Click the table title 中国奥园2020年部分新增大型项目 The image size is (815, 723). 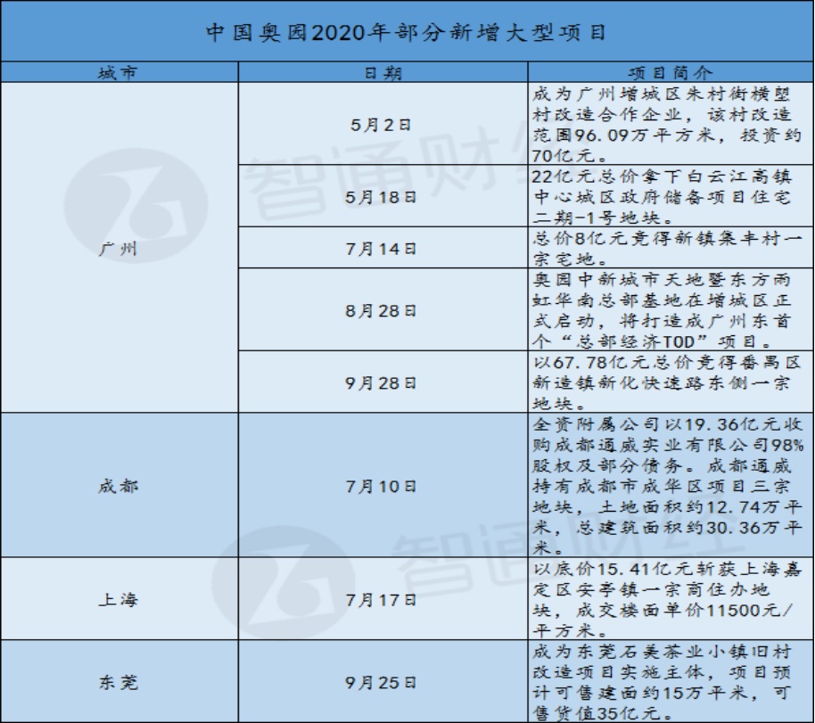tap(407, 32)
